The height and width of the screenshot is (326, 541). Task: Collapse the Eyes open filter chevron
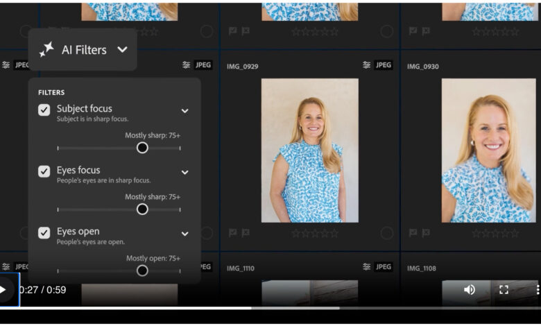tap(185, 234)
